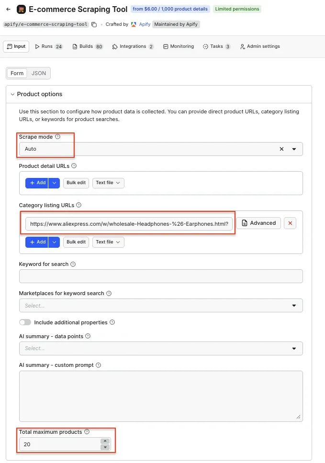This screenshot has height=463, width=325.
Task: Increase Total maximum products value
Action: pos(105,441)
